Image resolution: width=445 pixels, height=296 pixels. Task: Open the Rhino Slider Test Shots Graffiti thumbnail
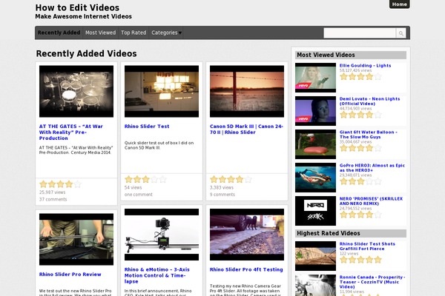pos(315,256)
